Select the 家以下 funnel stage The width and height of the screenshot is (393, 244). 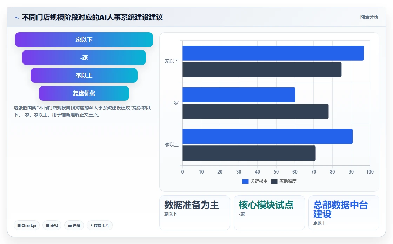tap(84, 40)
